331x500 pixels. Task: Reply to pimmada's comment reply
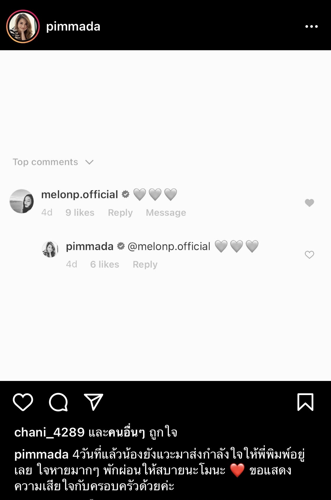pyautogui.click(x=145, y=264)
